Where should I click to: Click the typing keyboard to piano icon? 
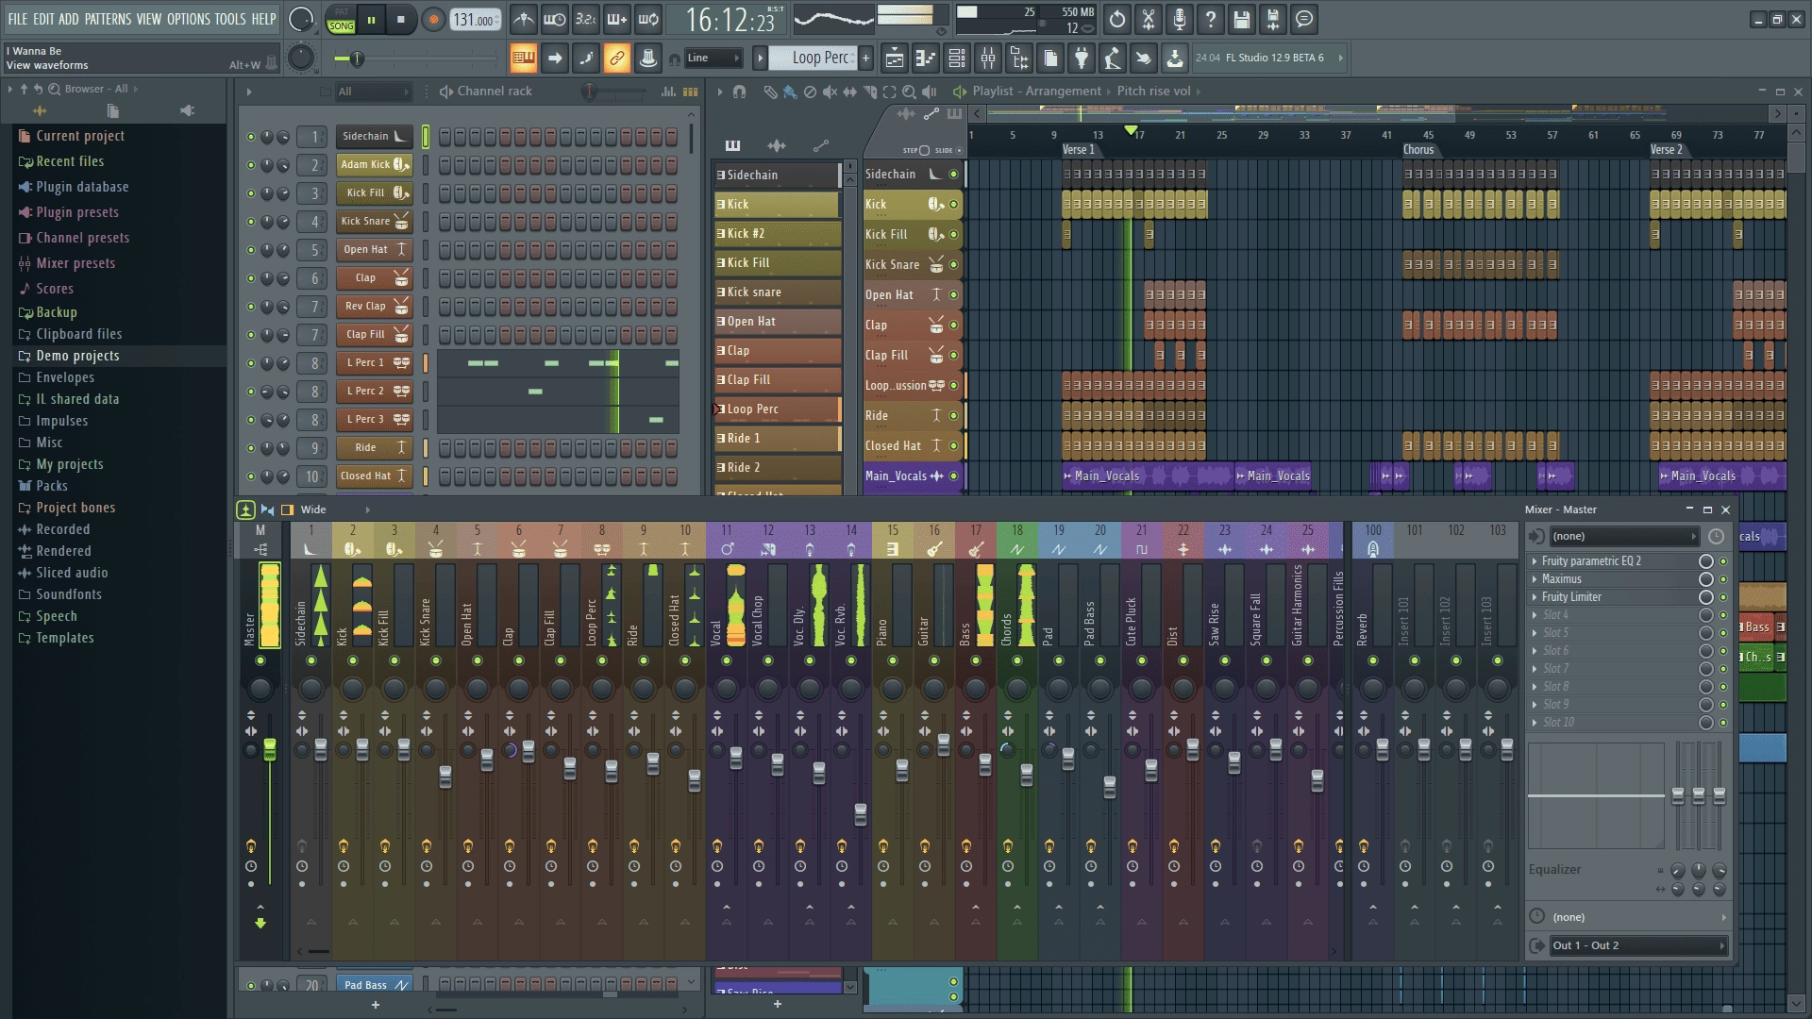(523, 58)
